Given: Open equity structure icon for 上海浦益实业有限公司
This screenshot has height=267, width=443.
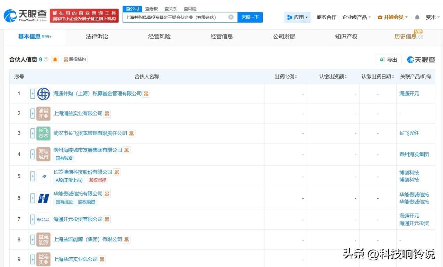Looking at the screenshot, I should (x=107, y=113).
